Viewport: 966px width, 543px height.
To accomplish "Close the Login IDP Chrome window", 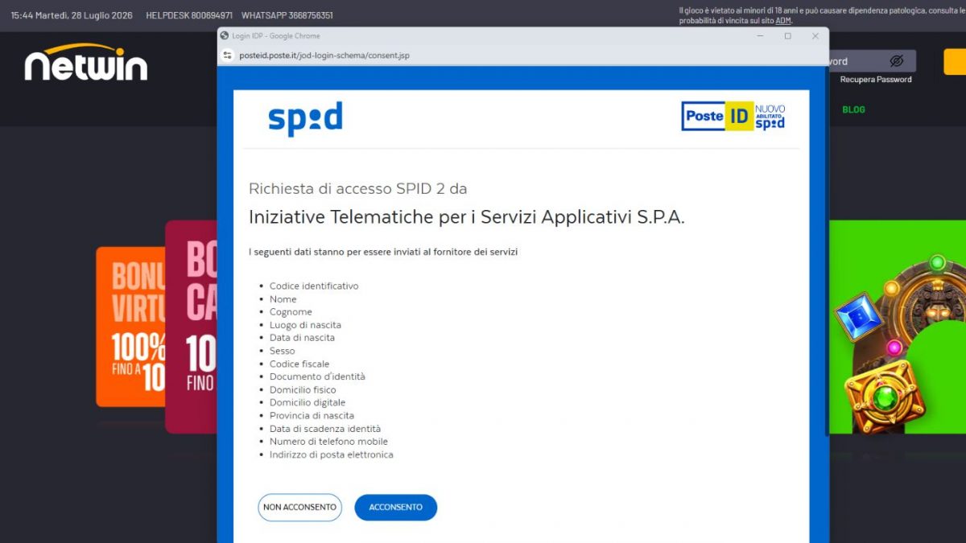I will pyautogui.click(x=815, y=35).
